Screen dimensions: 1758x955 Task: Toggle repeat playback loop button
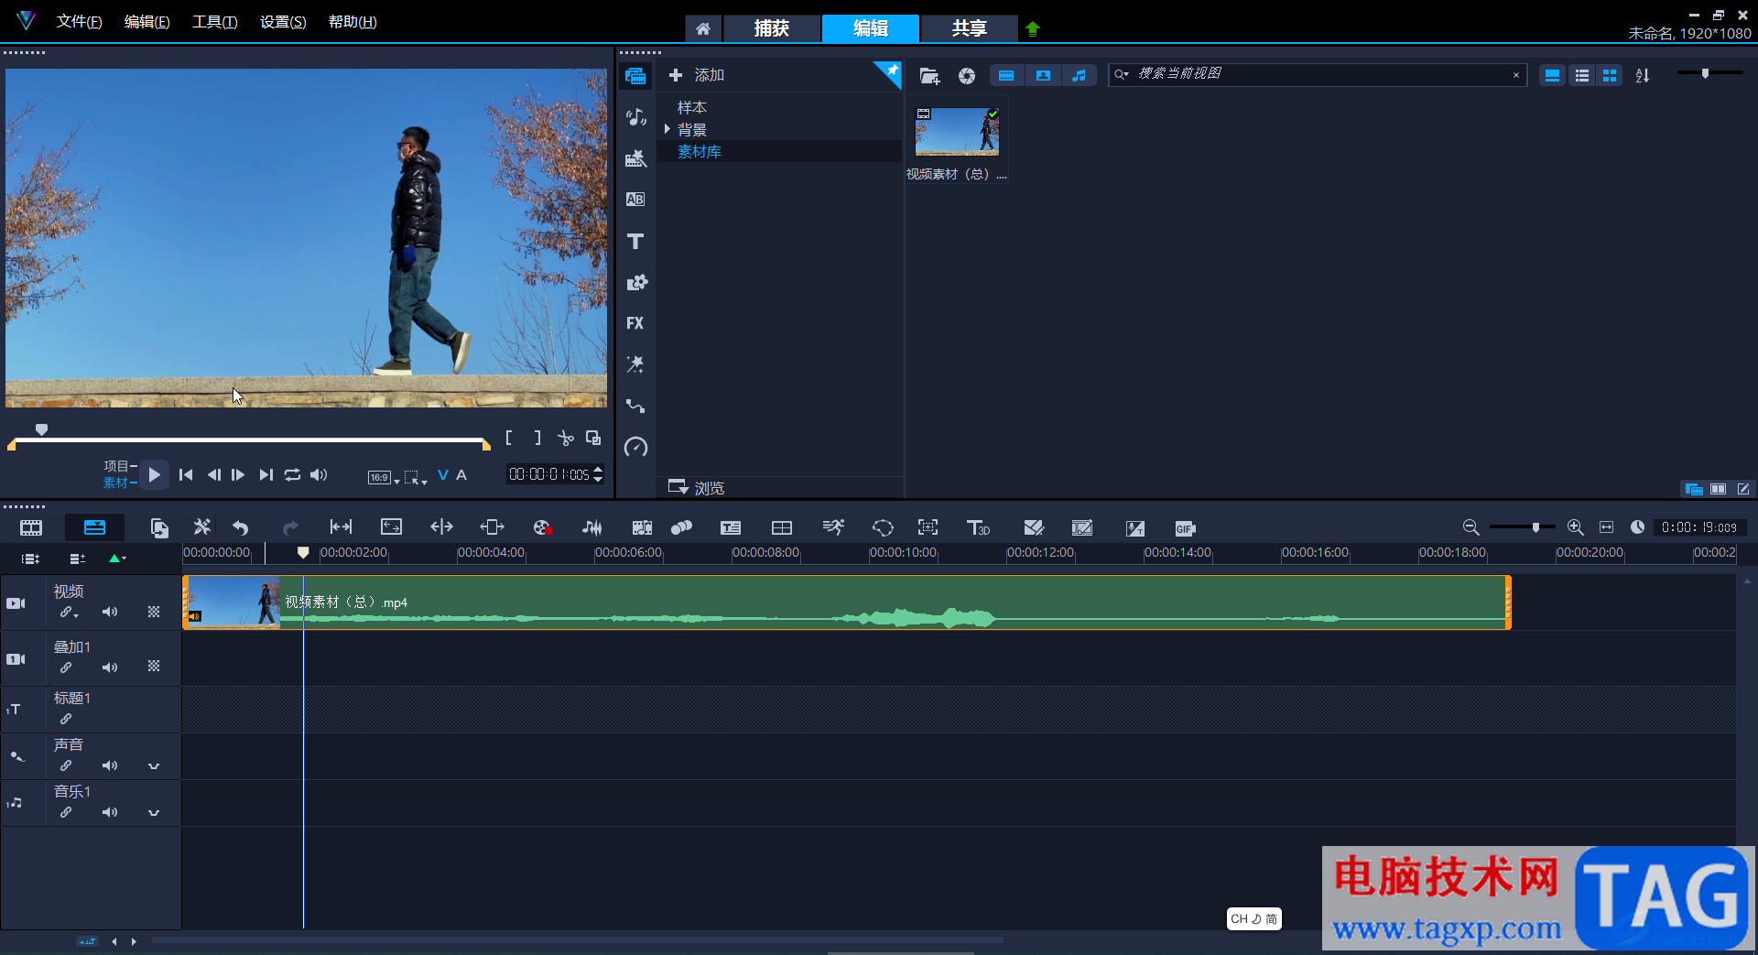pyautogui.click(x=292, y=474)
